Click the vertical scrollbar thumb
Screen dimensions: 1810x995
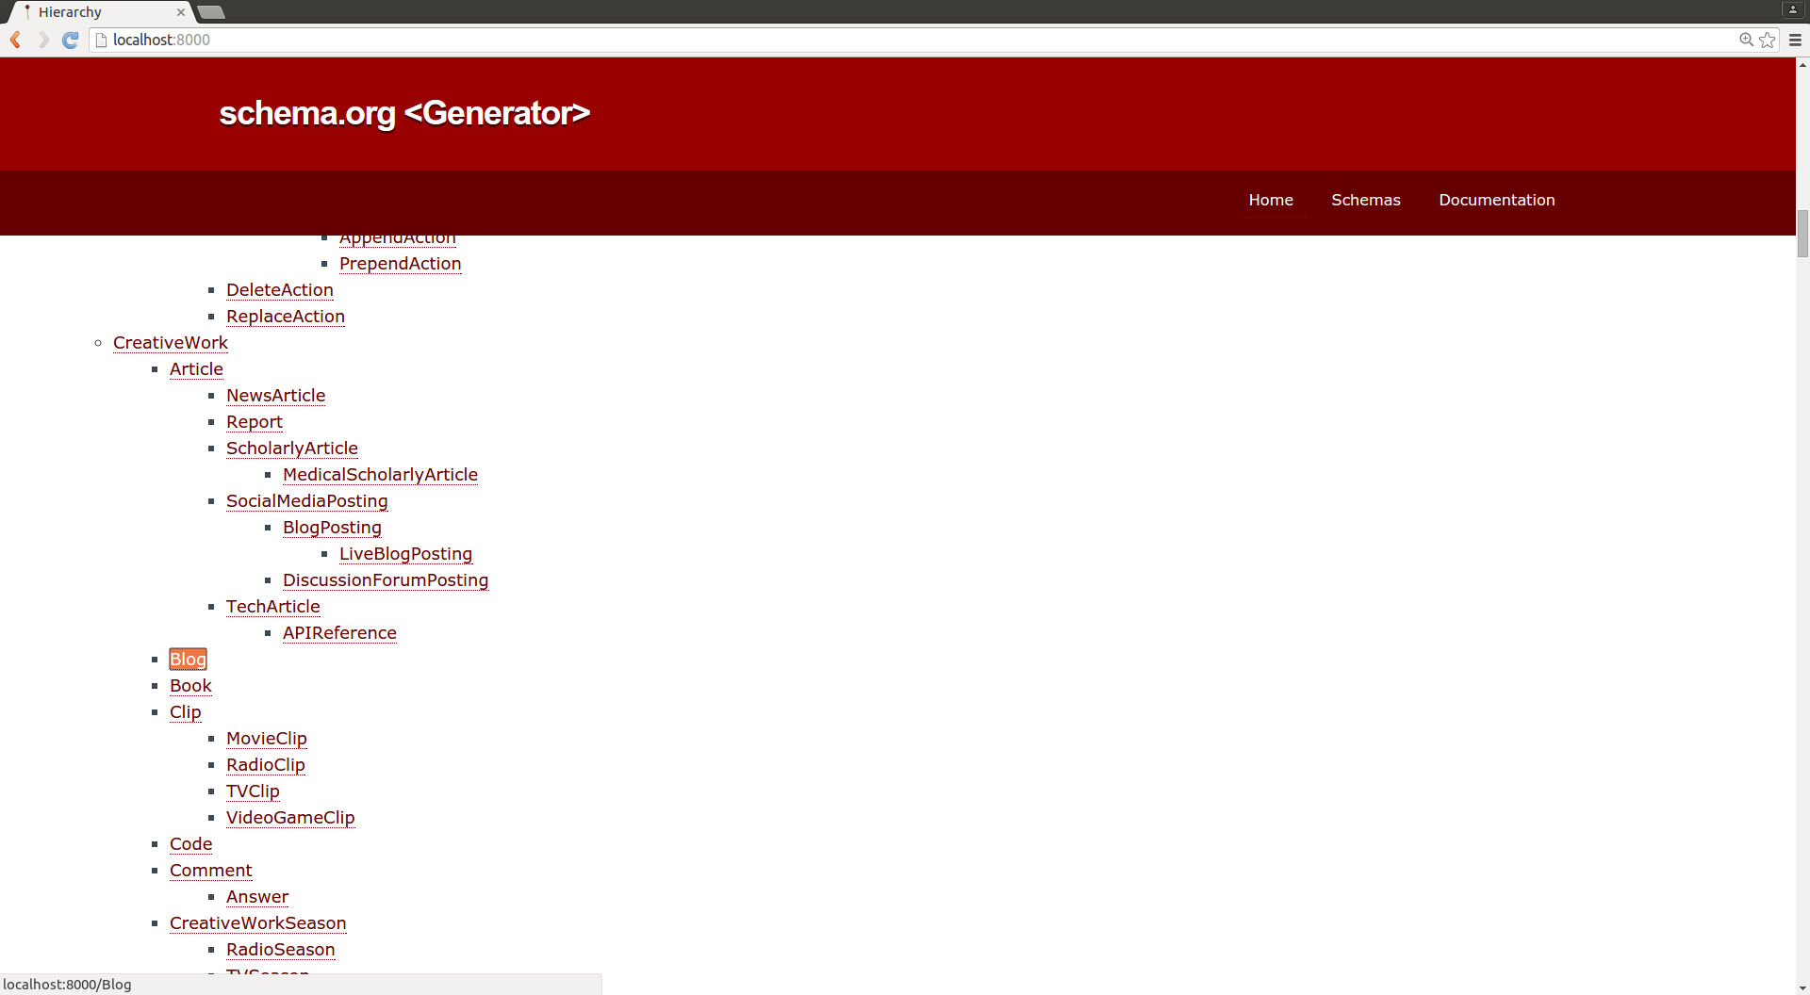point(1802,233)
